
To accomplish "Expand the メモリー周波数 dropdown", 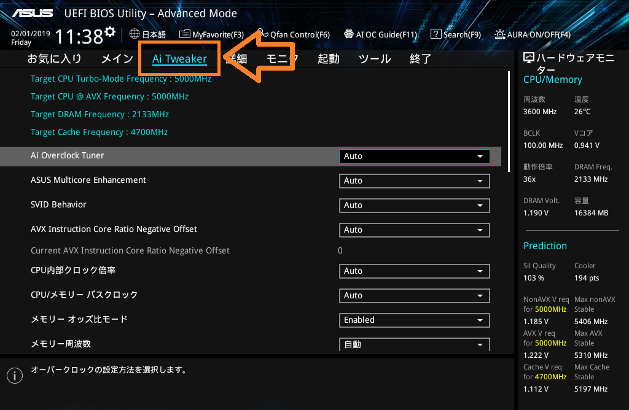I will [x=415, y=344].
